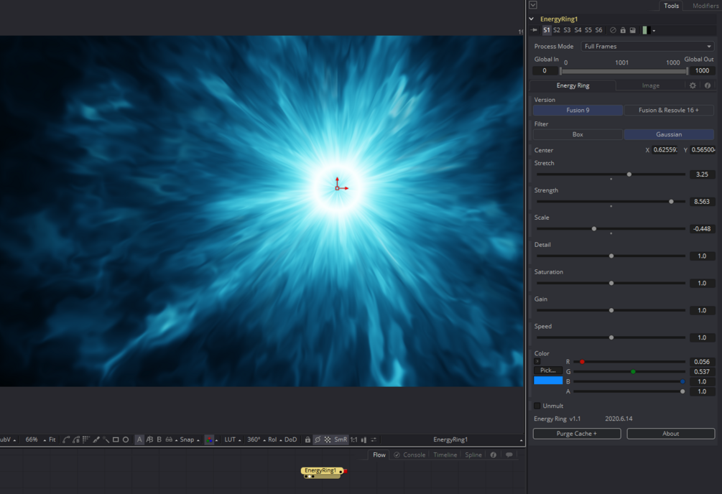Viewport: 722px width, 494px height.
Task: Click the inspector collapse icon beside Tools tab
Action: tap(533, 5)
